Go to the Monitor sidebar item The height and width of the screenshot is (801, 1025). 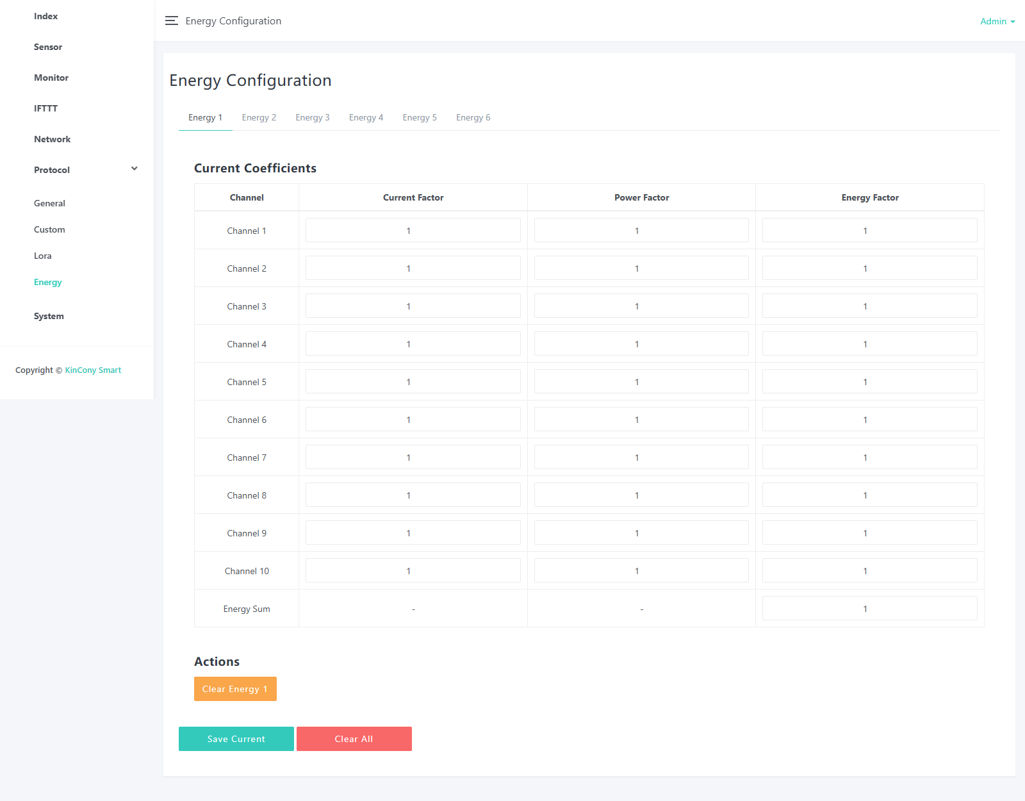(x=51, y=78)
